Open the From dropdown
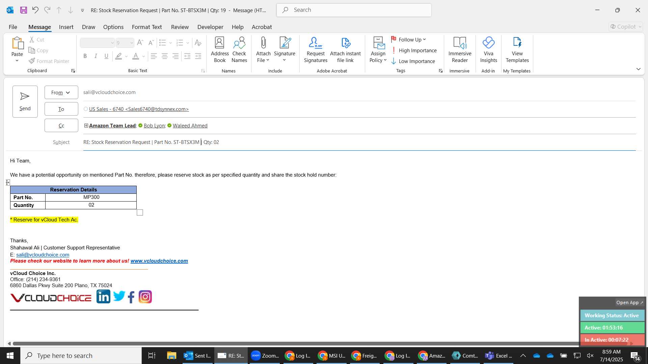 pyautogui.click(x=61, y=92)
